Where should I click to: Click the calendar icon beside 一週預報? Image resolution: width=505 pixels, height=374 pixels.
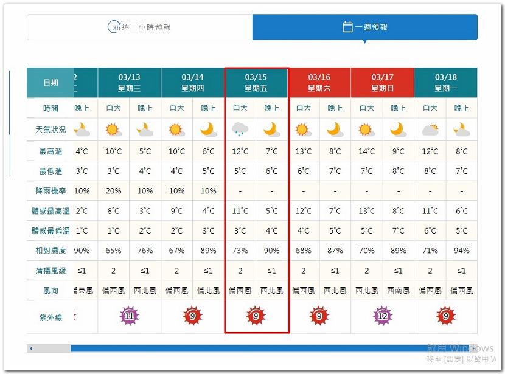[x=347, y=27]
